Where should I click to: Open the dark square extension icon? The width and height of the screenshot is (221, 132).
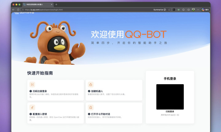pos(174,10)
